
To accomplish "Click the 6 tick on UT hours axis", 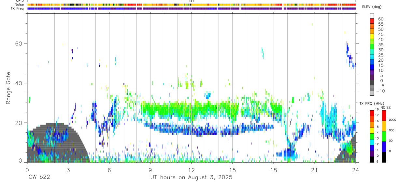I will pos(109,170).
